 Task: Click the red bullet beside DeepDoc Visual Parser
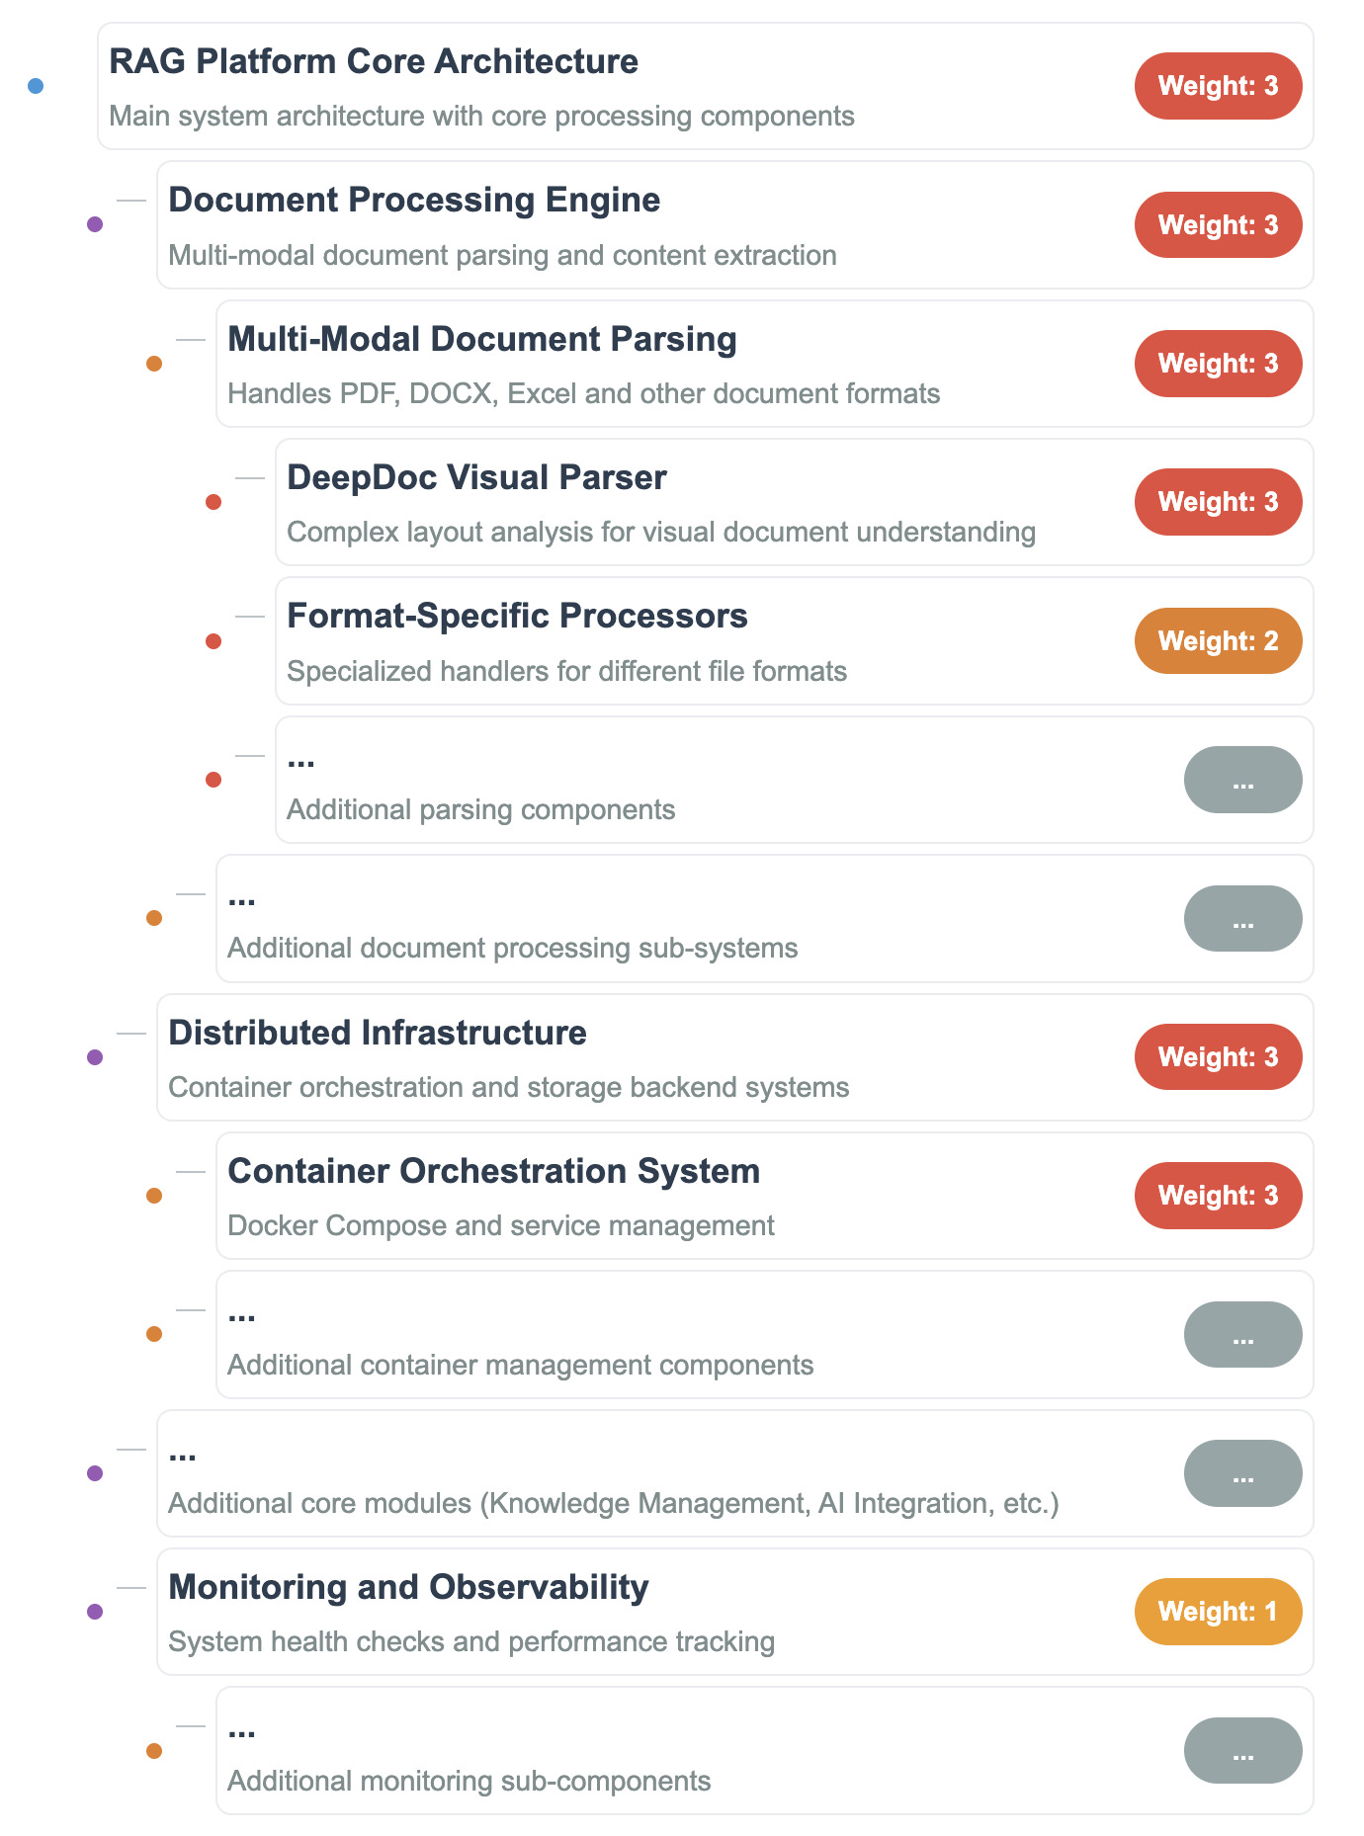coord(213,502)
